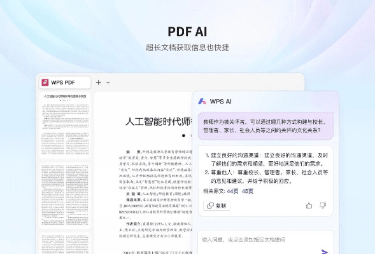Click the answer item 建立良好的沟通渠道
The height and width of the screenshot is (254, 375).
click(267, 159)
